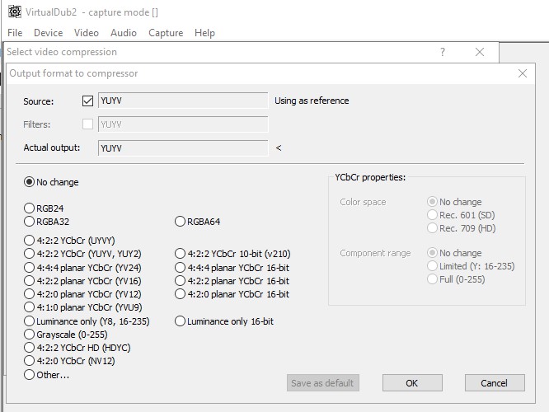Select the RGB24 radio option

(30, 208)
